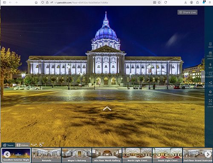Viewport: 213px width, 163px height.
Task: Open the browser extensions icon
Action: (198, 3)
